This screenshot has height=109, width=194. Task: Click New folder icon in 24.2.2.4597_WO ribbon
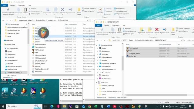coord(173,30)
